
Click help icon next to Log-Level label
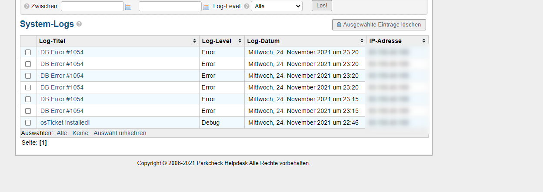pyautogui.click(x=247, y=7)
